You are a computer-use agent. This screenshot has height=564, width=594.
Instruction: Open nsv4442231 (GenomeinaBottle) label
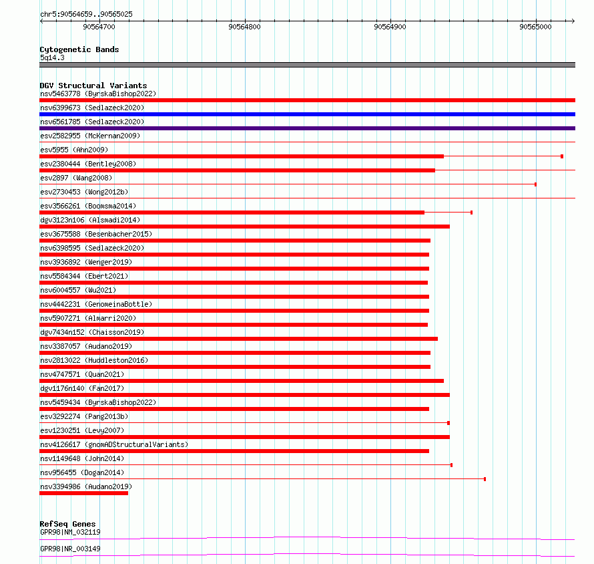(96, 304)
